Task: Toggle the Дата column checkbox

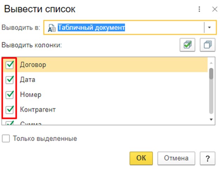Action: coord(10,79)
